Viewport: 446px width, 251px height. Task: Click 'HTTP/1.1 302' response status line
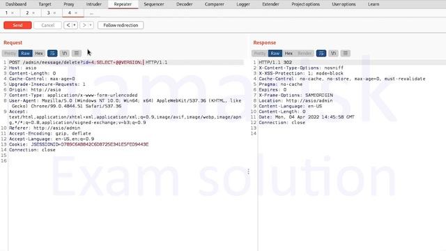click(x=275, y=62)
